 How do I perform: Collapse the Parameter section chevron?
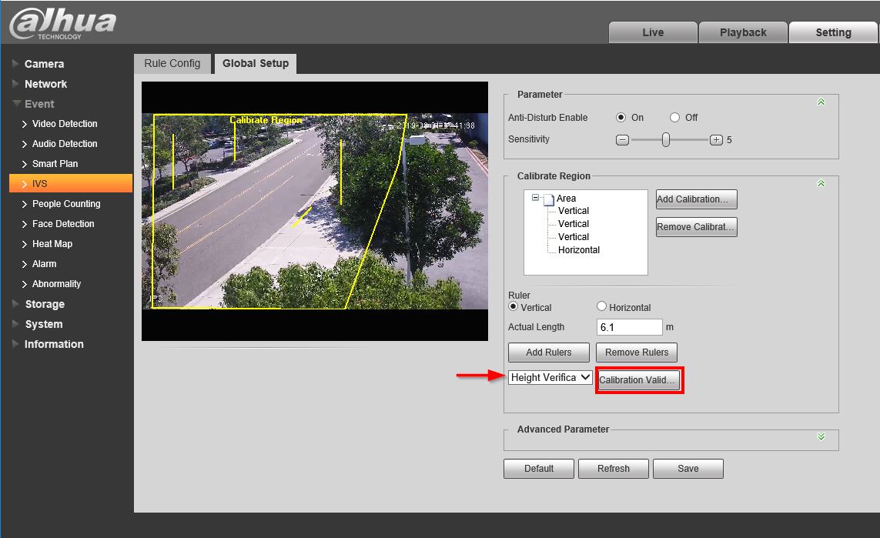(821, 102)
